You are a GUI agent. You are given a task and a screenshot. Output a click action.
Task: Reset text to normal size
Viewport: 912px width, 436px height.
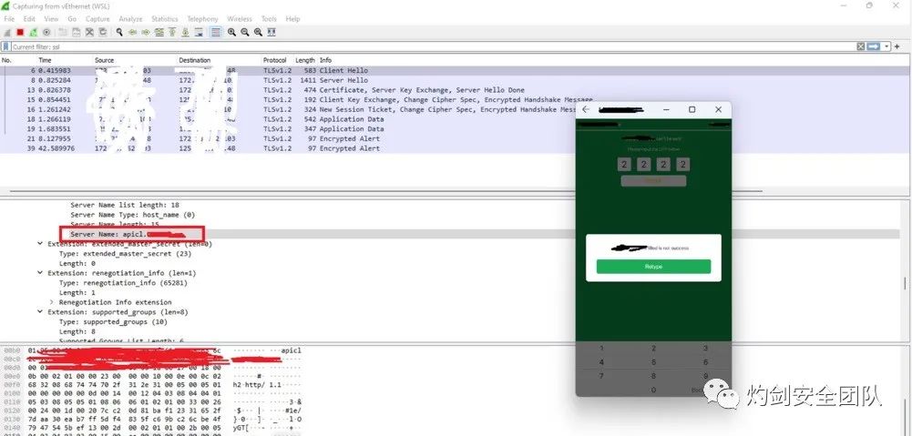(x=258, y=33)
